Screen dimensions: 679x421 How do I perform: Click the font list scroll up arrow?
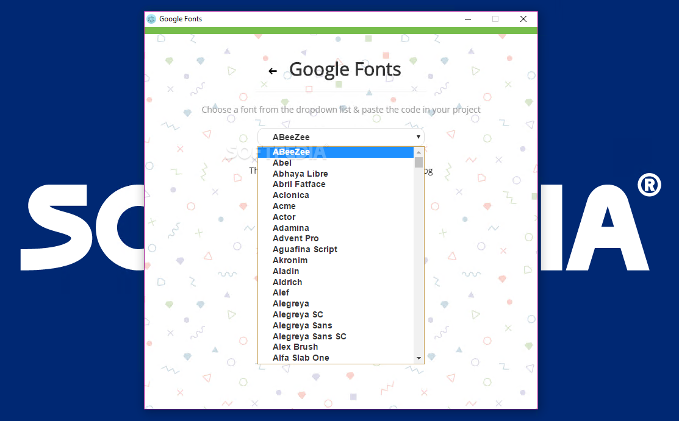coord(419,152)
